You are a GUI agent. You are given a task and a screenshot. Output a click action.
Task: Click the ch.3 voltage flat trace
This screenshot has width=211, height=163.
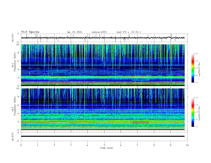pos(103,136)
